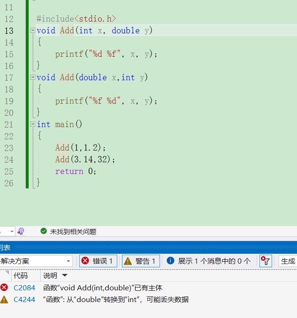Click the code cleanup brush icon
This screenshot has height=318, width=297.
pyautogui.click(x=21, y=231)
